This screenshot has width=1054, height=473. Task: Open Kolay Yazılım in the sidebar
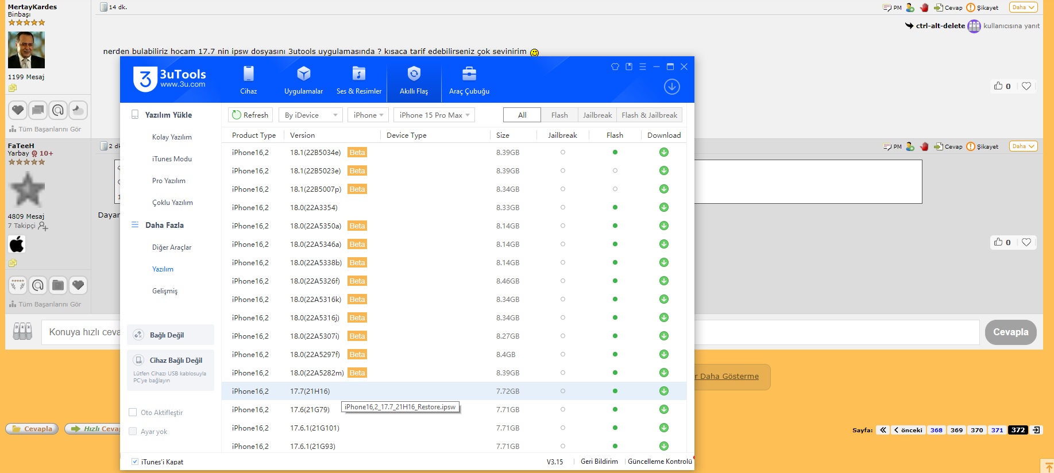point(172,137)
